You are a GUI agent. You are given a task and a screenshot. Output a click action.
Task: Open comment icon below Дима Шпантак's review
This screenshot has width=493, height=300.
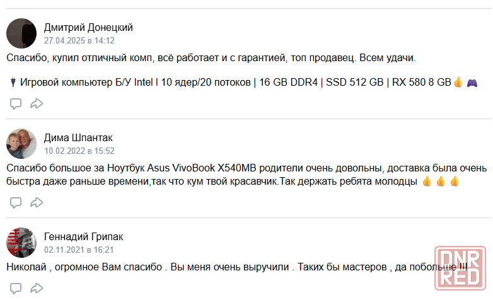[x=15, y=202]
